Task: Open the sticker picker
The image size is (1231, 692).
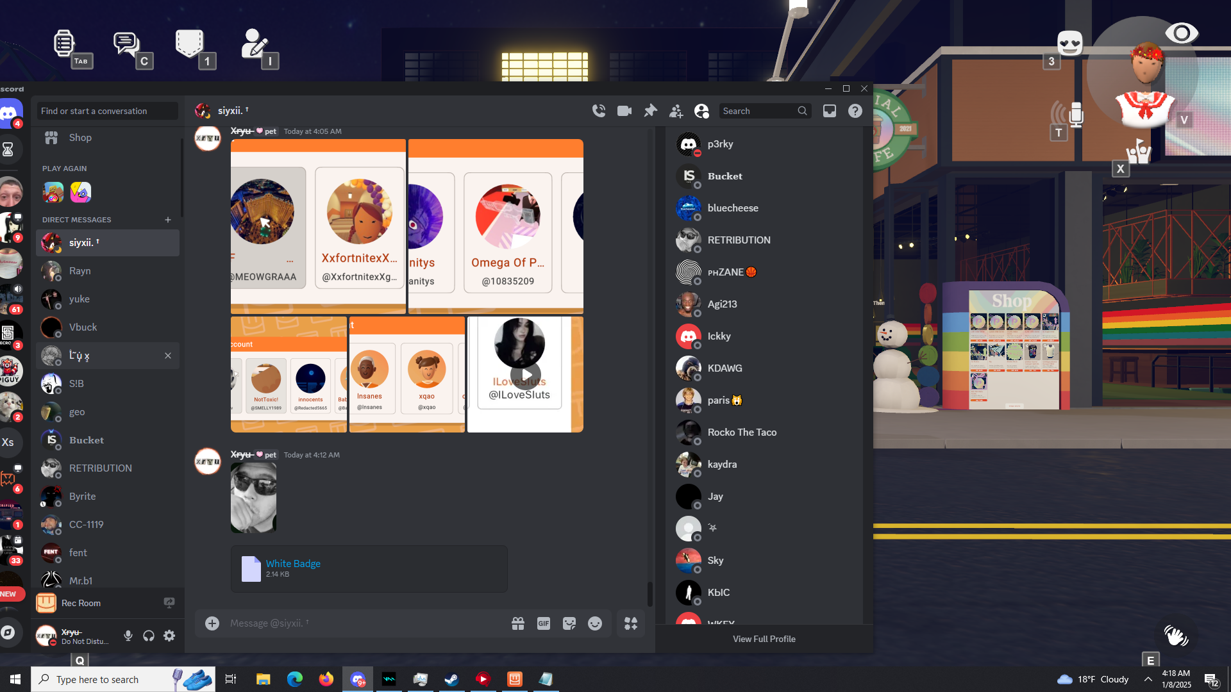Action: [569, 623]
